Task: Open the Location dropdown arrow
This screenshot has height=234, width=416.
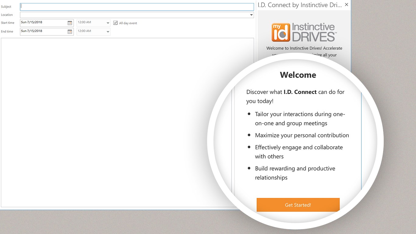Action: 251,15
